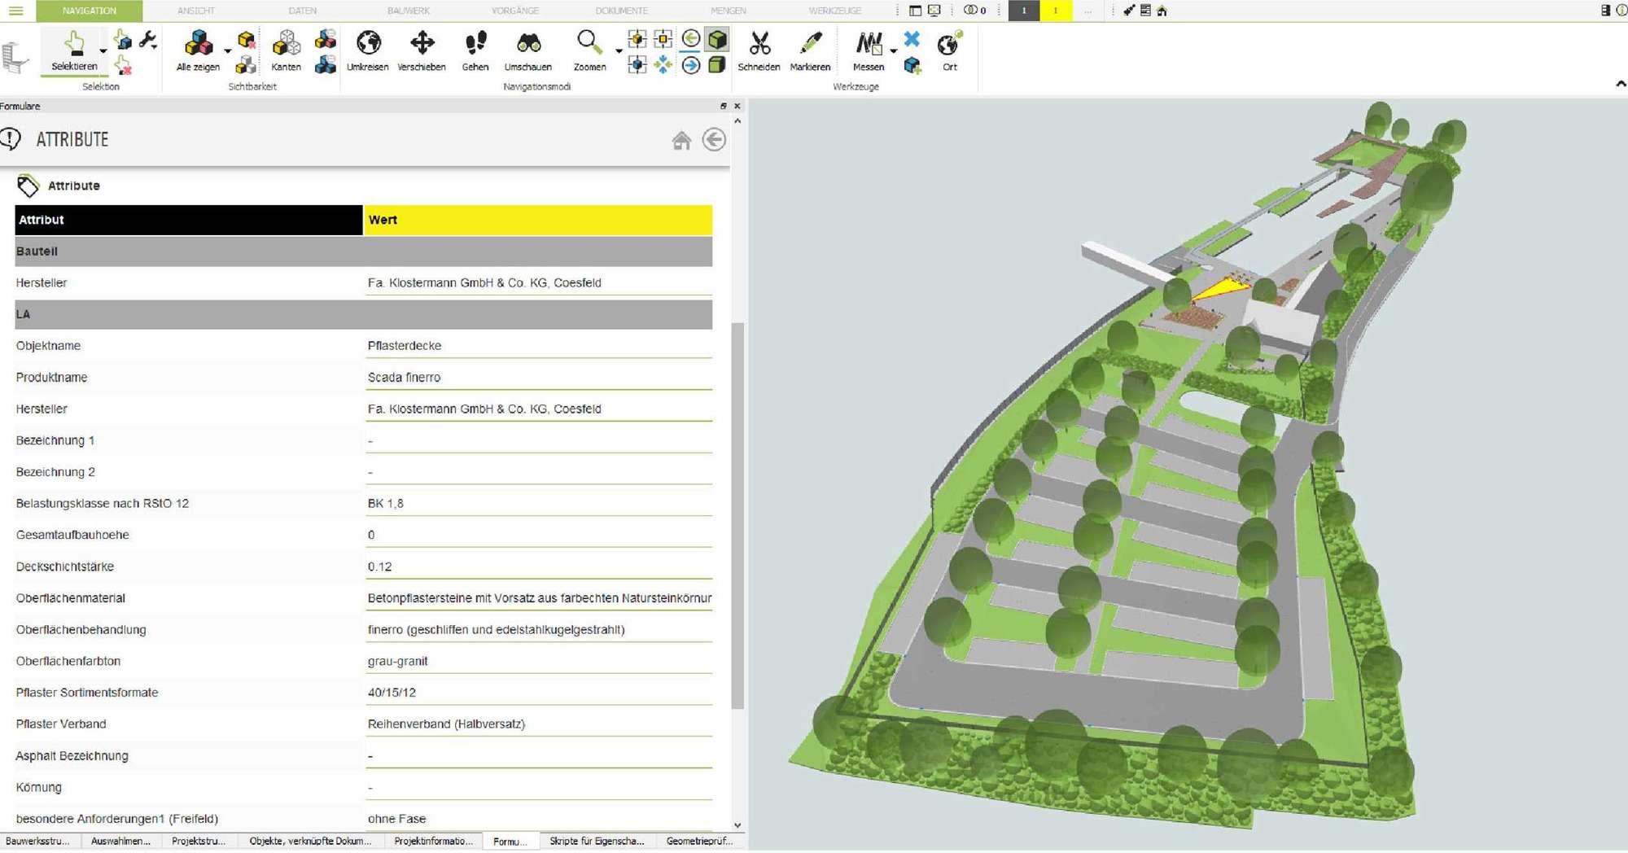Toggle the green cube view mode button
This screenshot has height=853, width=1628.
point(716,38)
